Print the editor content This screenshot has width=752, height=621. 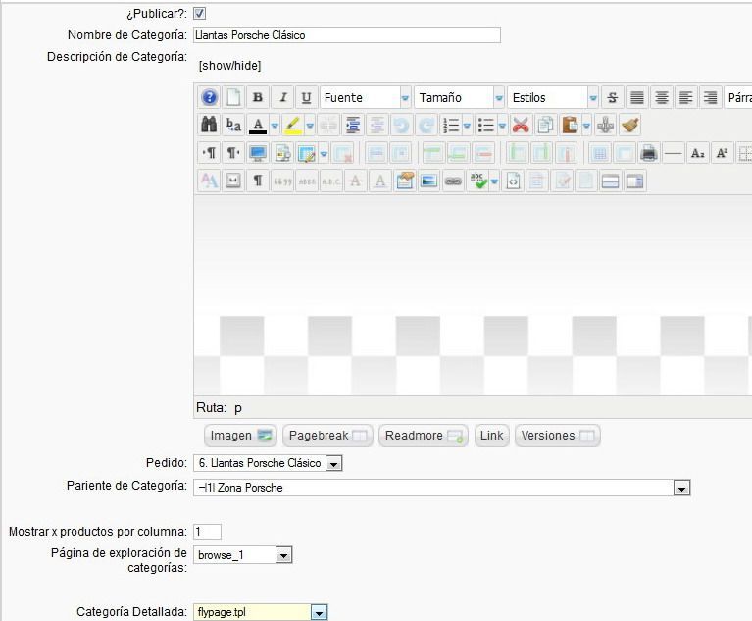coord(649,154)
